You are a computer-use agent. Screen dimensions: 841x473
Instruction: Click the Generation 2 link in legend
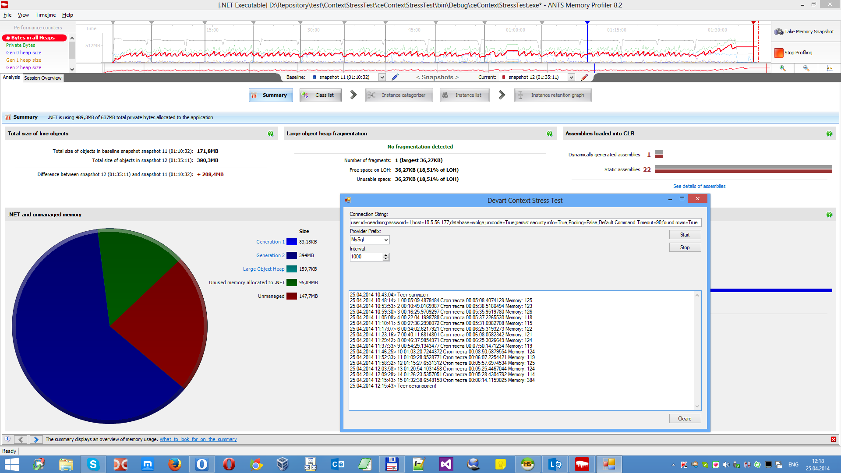pyautogui.click(x=270, y=255)
